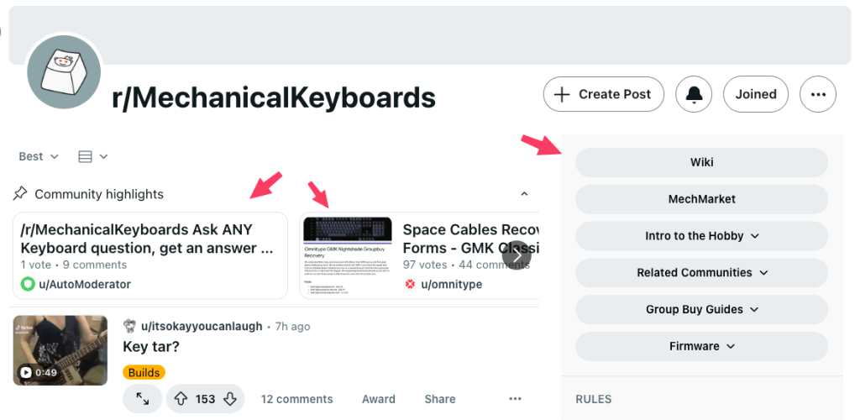Open the three-dot community options menu
The width and height of the screenshot is (860, 420).
[818, 94]
